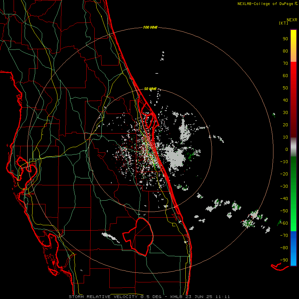Click the -50 value on the velocity scale
This screenshot has height=299, width=299.
point(284,211)
